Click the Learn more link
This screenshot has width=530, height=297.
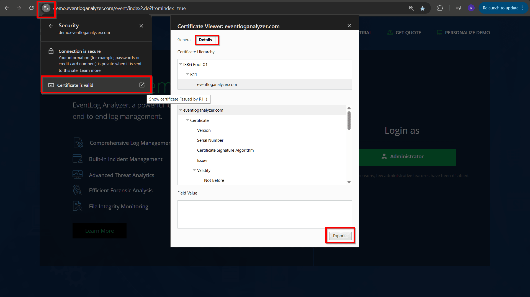(90, 70)
